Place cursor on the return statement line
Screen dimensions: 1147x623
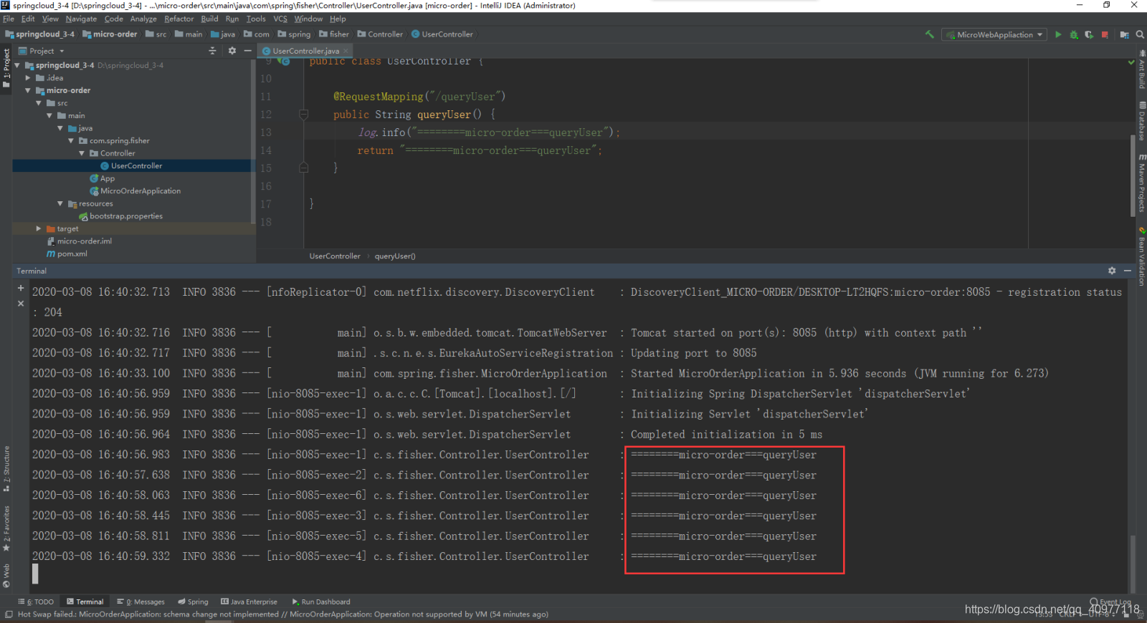(x=479, y=150)
